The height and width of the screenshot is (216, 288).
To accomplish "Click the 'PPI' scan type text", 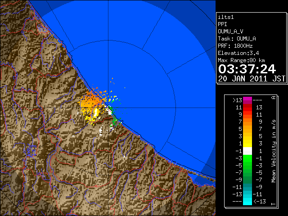I will tap(222, 24).
